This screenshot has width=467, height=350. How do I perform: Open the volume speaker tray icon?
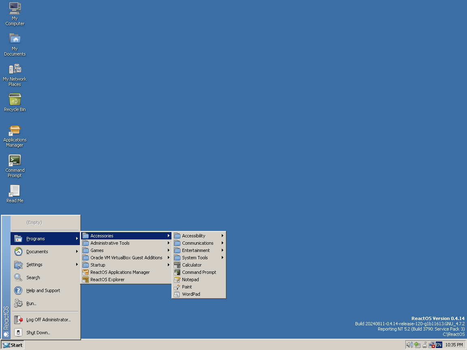[x=410, y=345]
